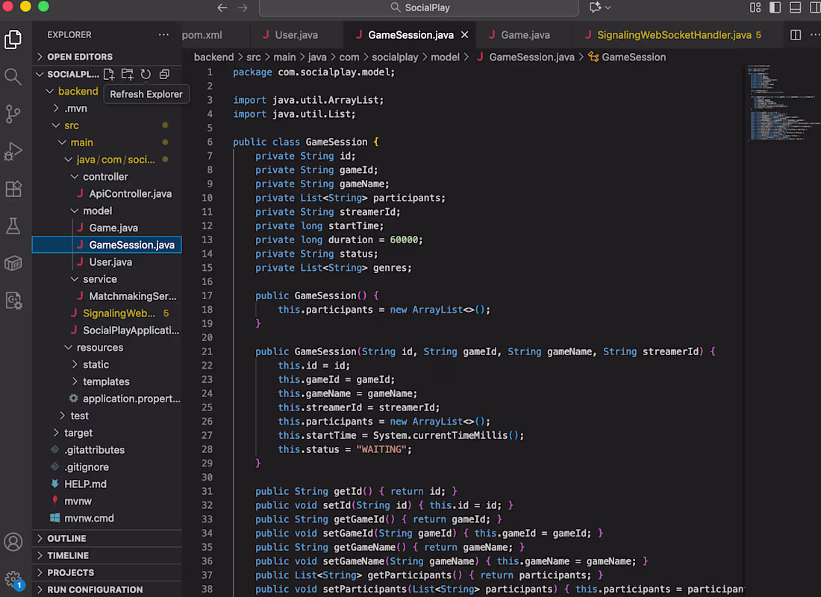Open User.java in explorer tree
The image size is (821, 597).
point(110,262)
